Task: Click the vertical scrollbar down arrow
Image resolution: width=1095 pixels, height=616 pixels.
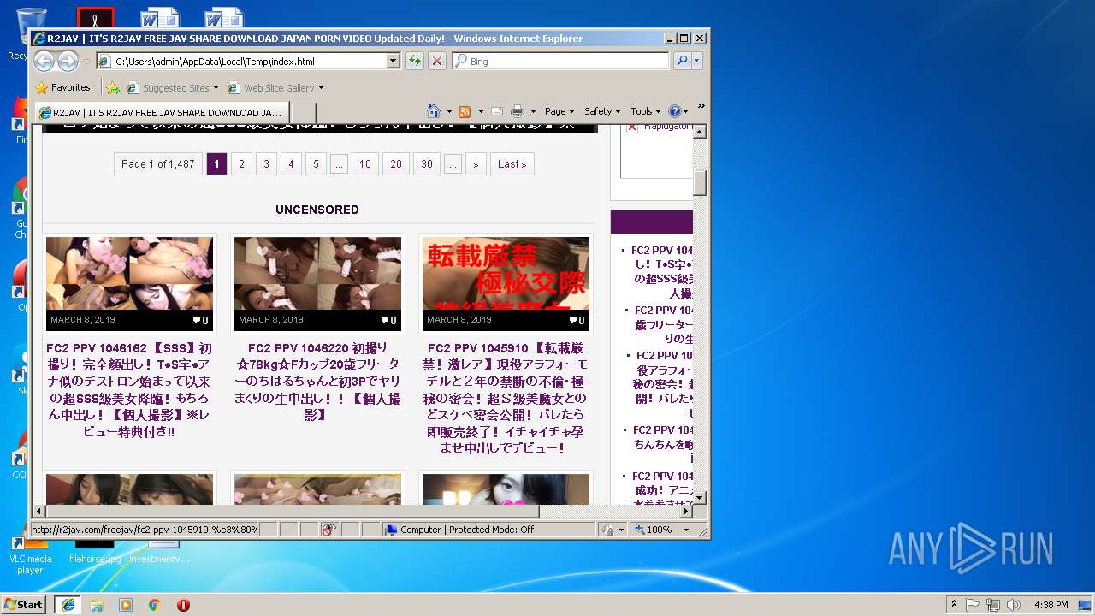Action: click(x=700, y=497)
